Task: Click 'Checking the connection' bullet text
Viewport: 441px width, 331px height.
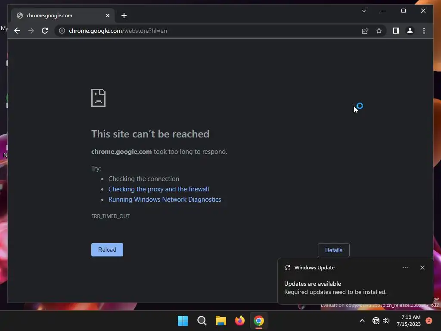Action: point(144,179)
